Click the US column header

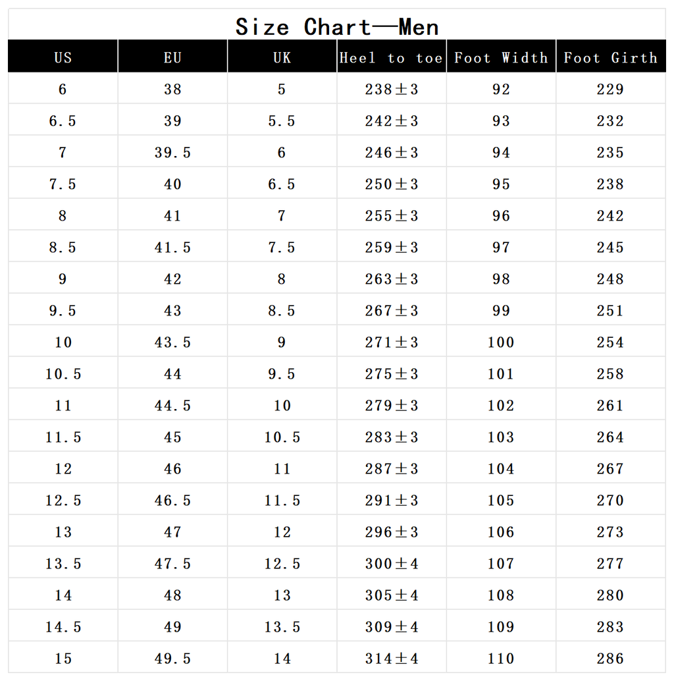pos(63,57)
